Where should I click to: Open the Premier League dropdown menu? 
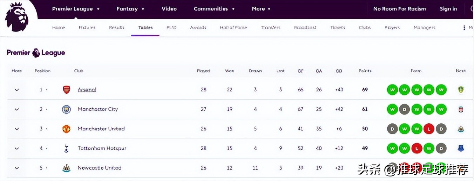coord(76,9)
